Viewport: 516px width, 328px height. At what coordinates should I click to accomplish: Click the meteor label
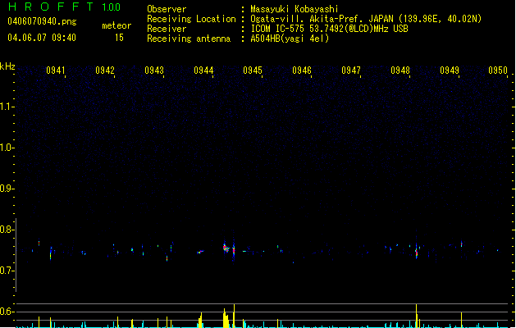click(x=116, y=25)
